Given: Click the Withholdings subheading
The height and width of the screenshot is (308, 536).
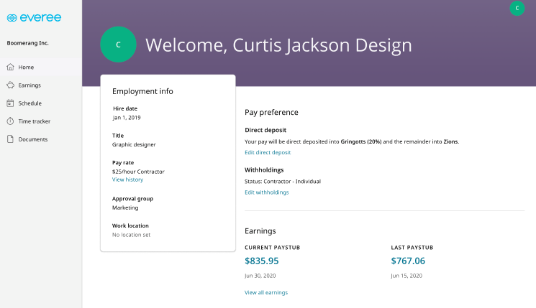Looking at the screenshot, I should (264, 170).
